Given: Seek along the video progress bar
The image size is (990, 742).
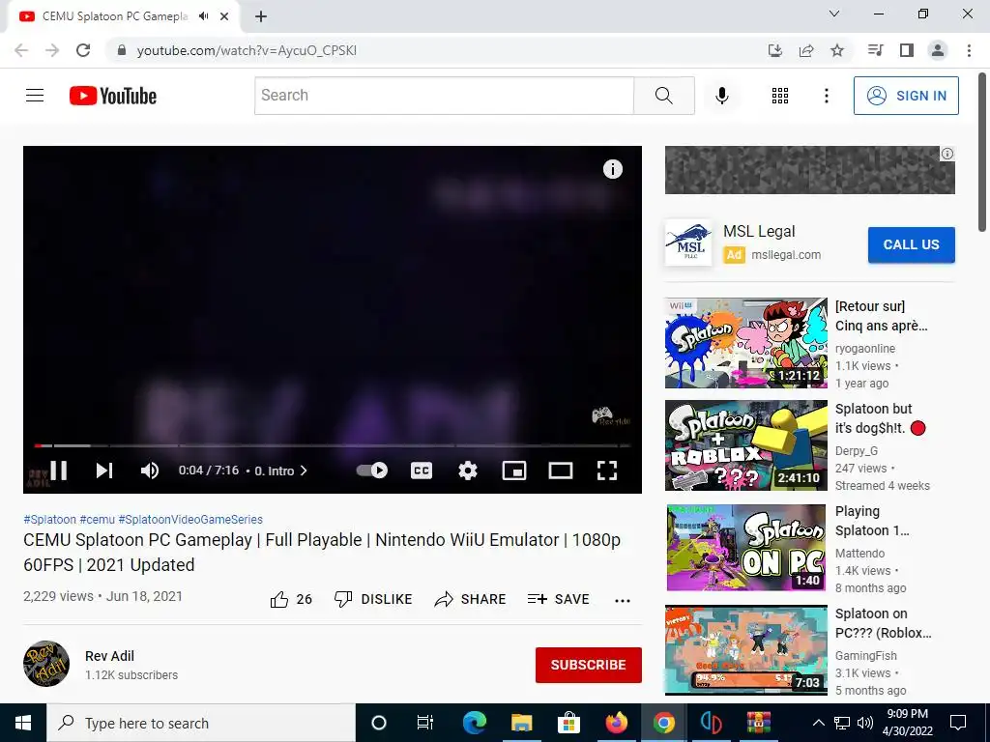Looking at the screenshot, I should [x=333, y=445].
